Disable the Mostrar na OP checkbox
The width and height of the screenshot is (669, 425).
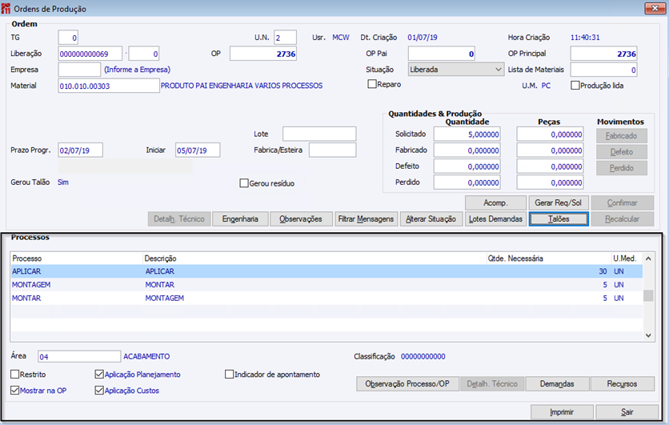16,391
